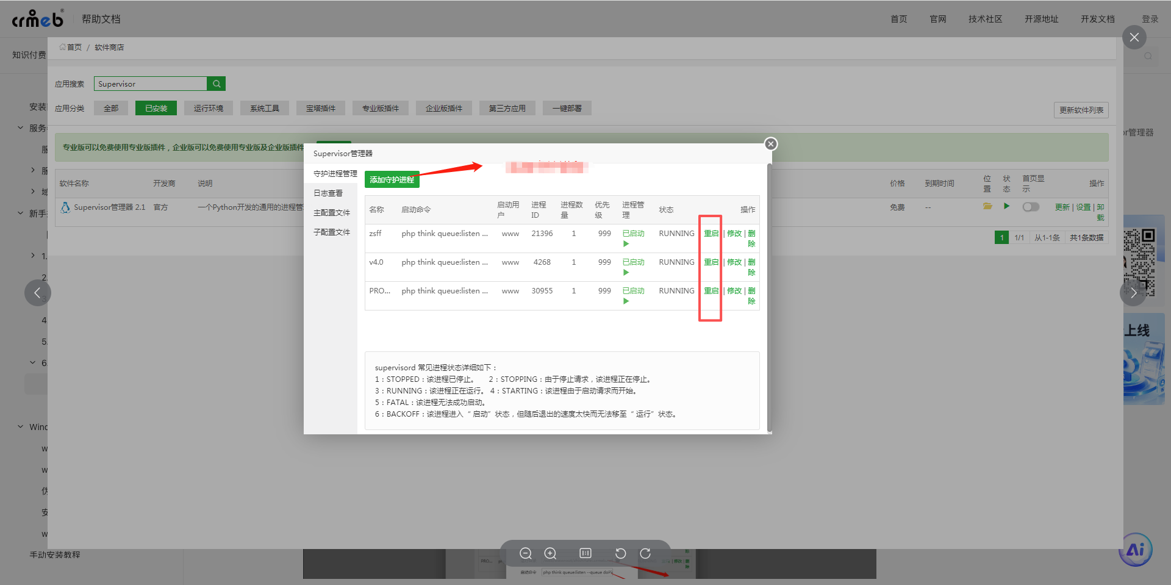Click the home icon in the breadcrumb
The image size is (1171, 585).
point(63,47)
